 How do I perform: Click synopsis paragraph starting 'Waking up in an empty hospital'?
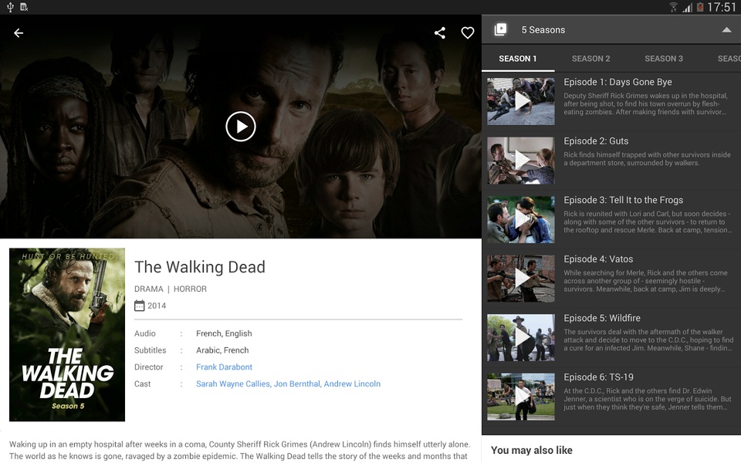[x=239, y=450]
